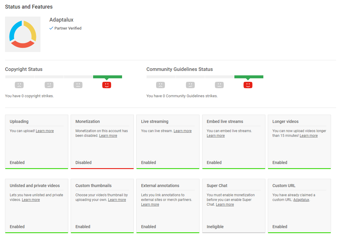Click the neutral face icon under Copyright Status
Image resolution: width=339 pixels, height=237 pixels.
tap(78, 85)
